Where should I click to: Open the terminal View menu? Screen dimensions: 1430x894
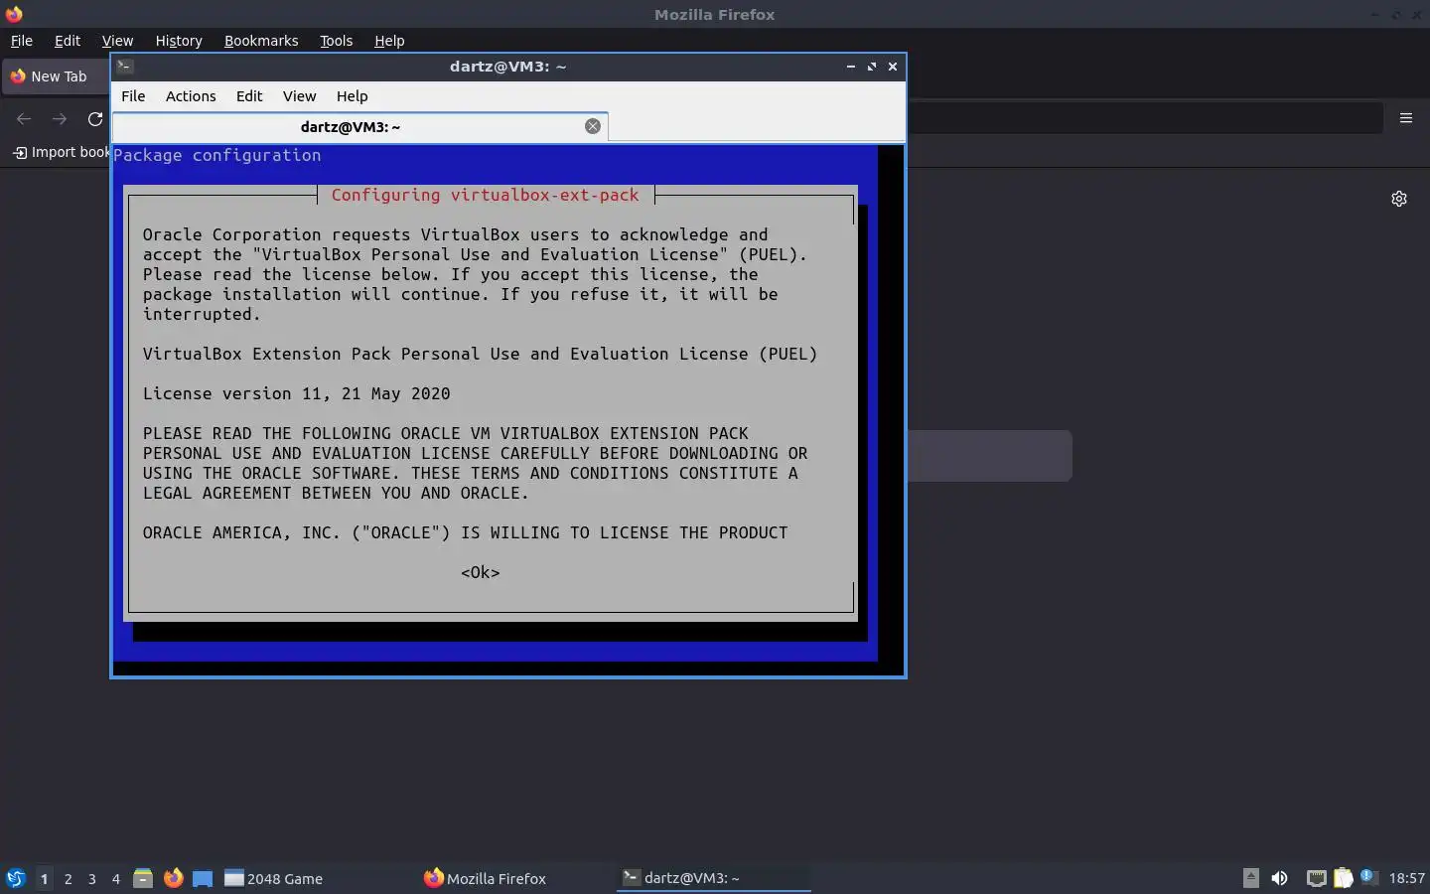point(299,96)
